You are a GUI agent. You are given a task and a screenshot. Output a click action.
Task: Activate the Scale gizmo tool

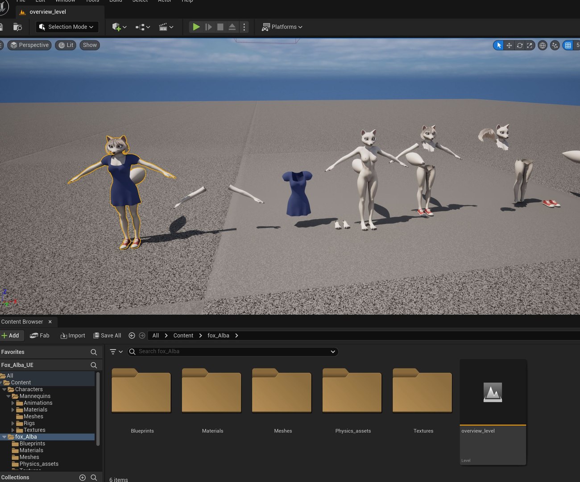point(530,45)
